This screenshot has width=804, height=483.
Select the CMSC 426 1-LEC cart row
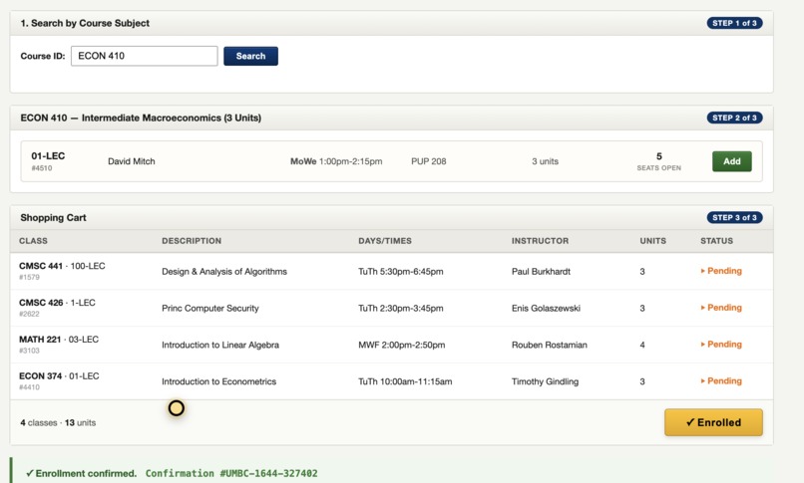[x=391, y=308]
